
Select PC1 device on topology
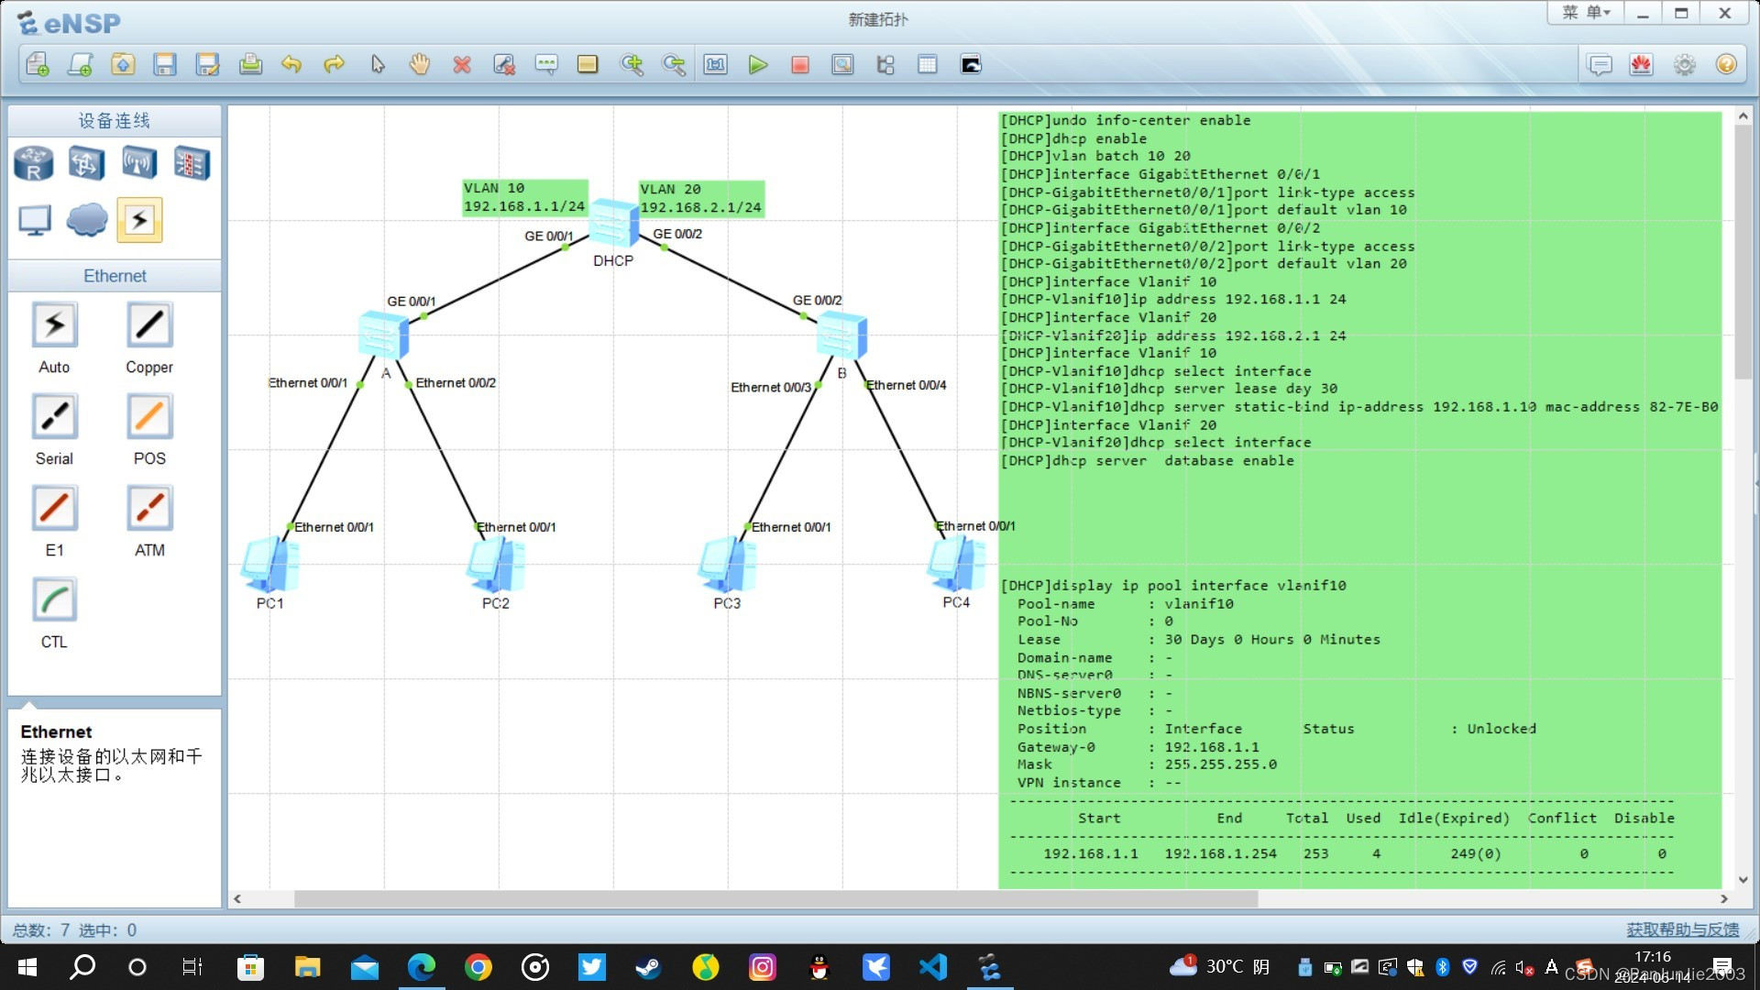(269, 564)
